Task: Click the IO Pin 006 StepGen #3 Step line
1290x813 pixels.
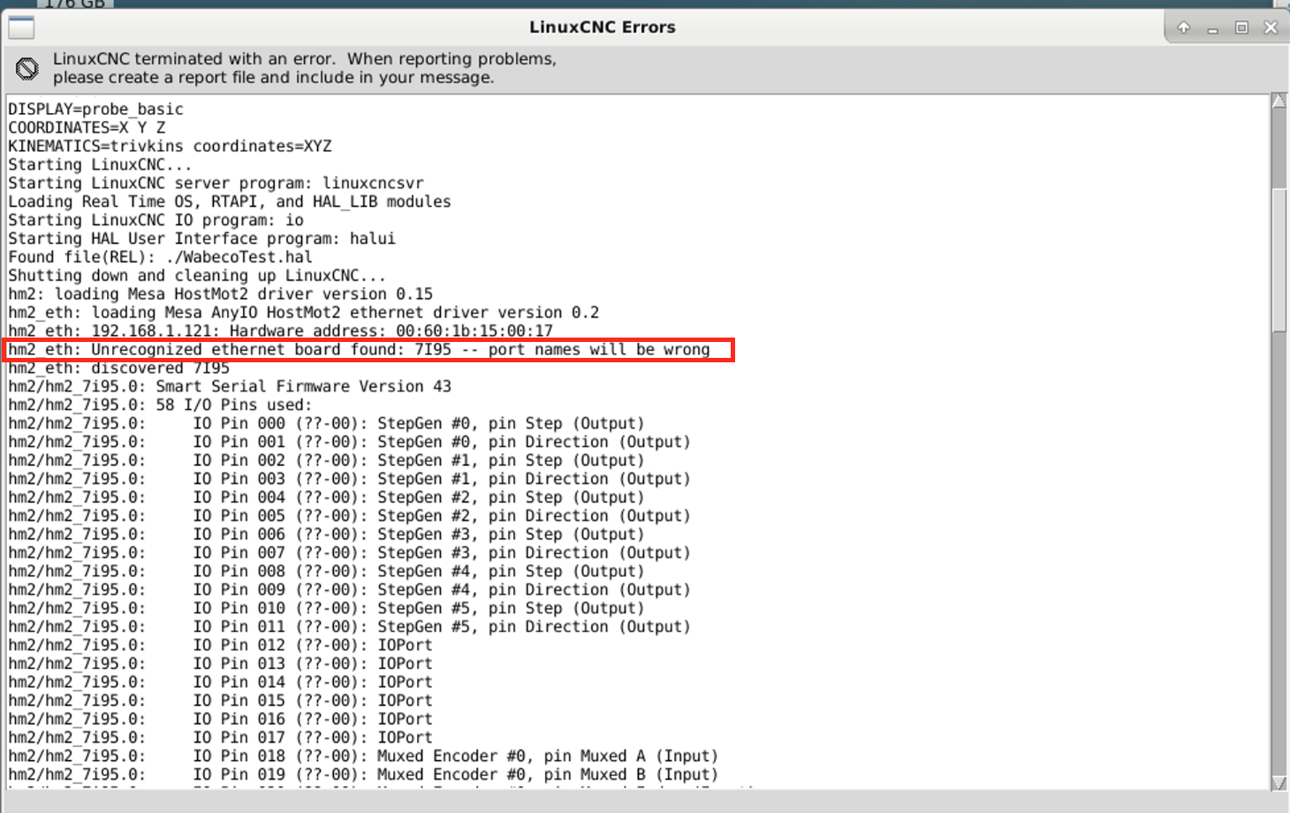Action: tap(327, 536)
